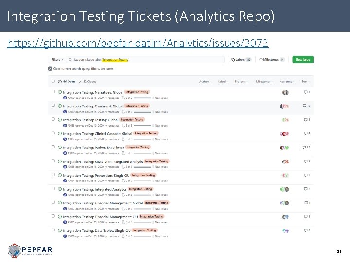Click assignee avatars on Integrated Analytics issue
The width and height of the screenshot is (350, 262).
click(x=285, y=189)
